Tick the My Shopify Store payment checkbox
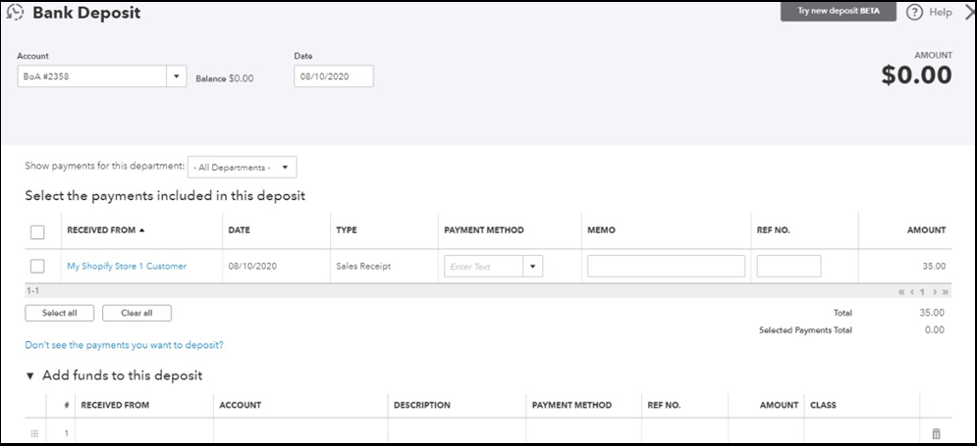The image size is (977, 446). pyautogui.click(x=37, y=267)
